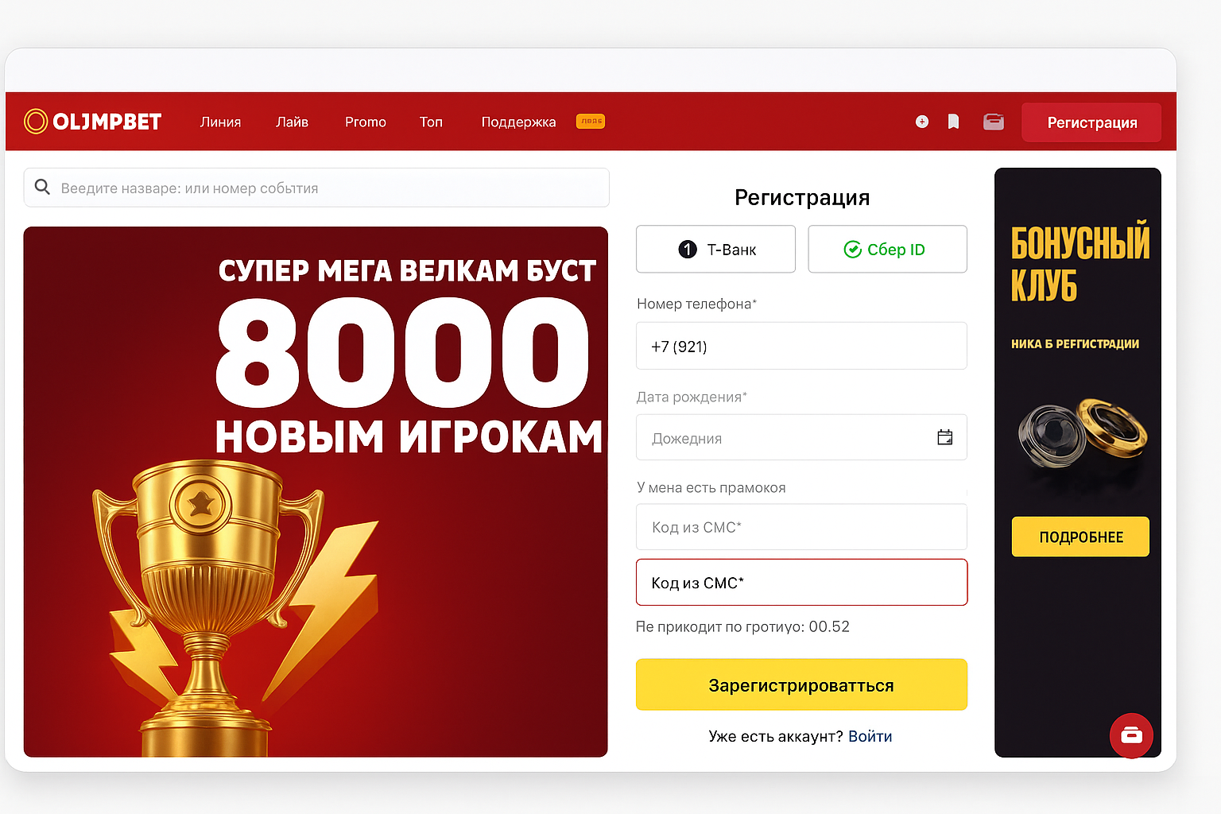Click the yellow Зарегистрироваться button

(801, 684)
